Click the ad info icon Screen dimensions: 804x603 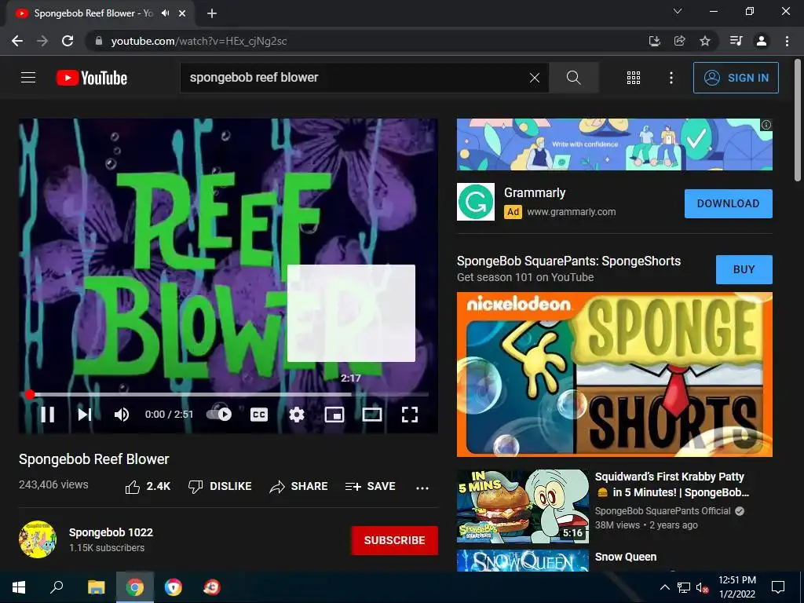pos(766,125)
